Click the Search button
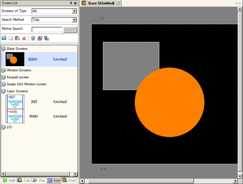This screenshot has width=243, height=184. tap(70, 30)
